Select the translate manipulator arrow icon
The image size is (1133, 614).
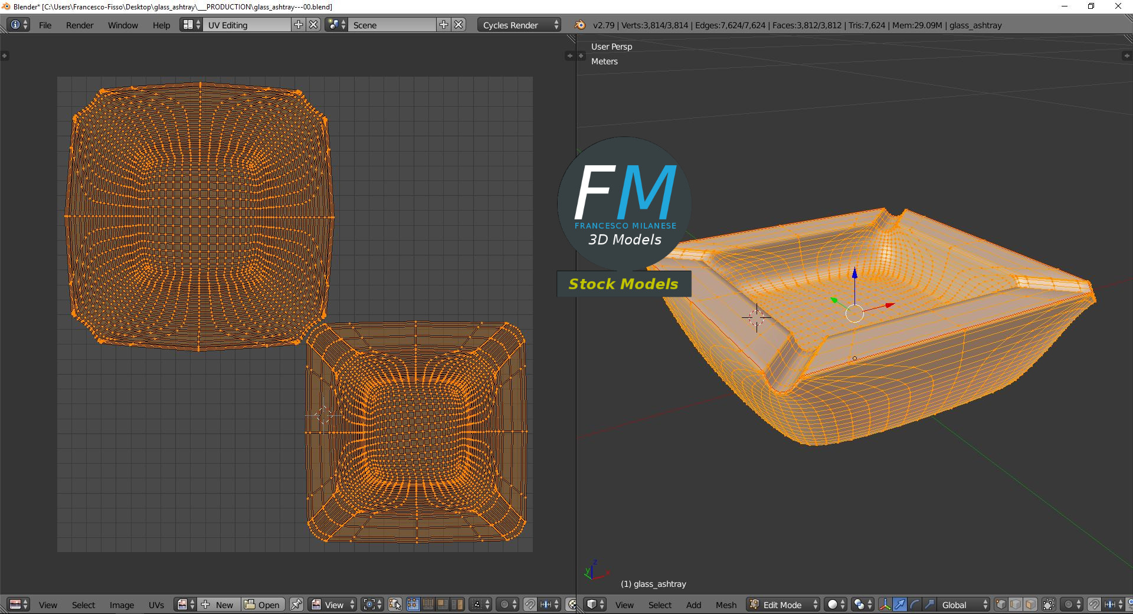(x=900, y=605)
